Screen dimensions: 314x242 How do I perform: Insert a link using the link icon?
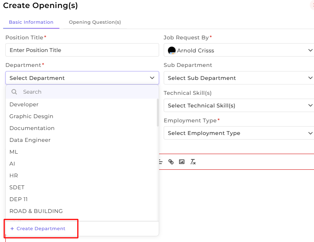[171, 162]
